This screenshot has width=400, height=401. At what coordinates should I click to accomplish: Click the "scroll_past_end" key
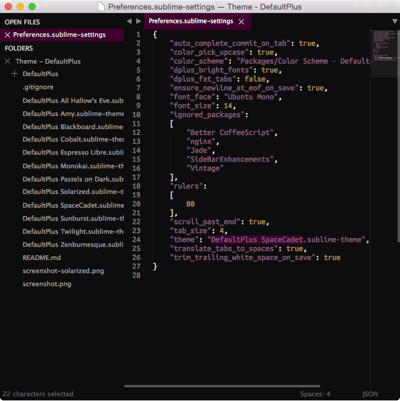point(205,222)
